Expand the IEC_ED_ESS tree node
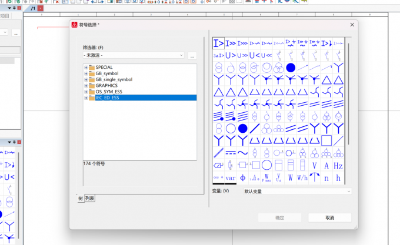This screenshot has height=245, width=400. (86, 98)
